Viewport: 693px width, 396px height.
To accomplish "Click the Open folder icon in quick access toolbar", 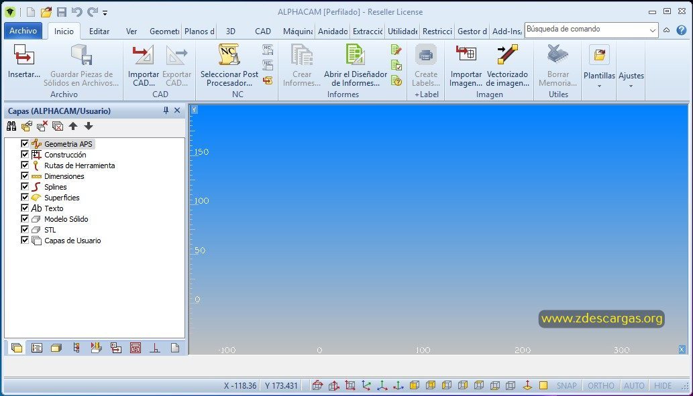I will 46,12.
